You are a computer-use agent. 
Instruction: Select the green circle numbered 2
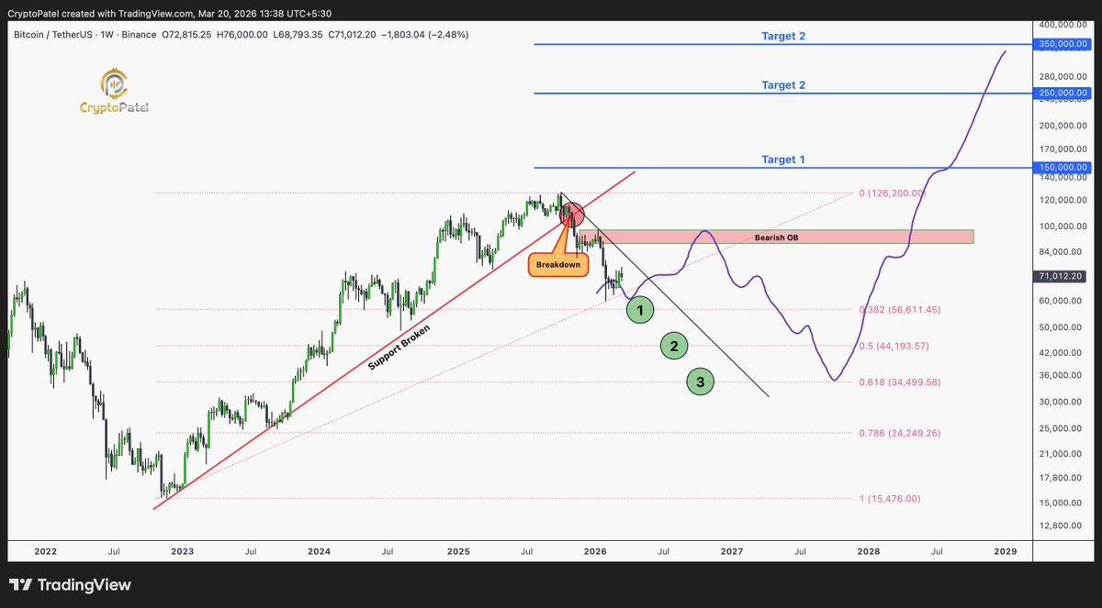click(674, 346)
